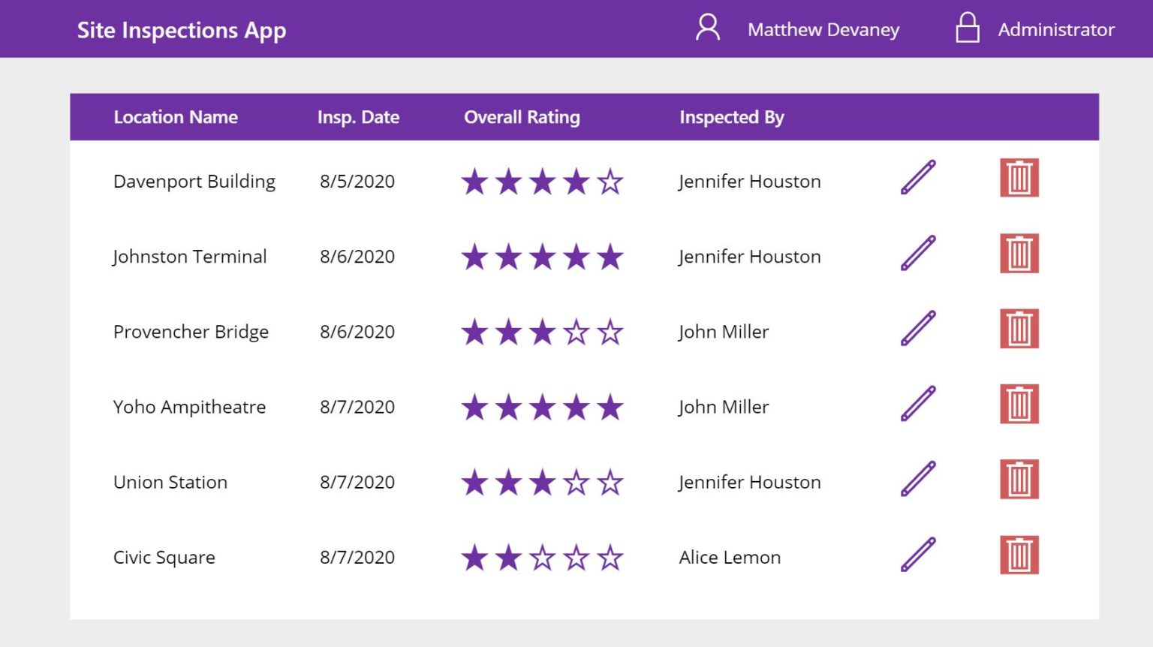
Task: Select the Insp. Date column header
Action: (x=359, y=117)
